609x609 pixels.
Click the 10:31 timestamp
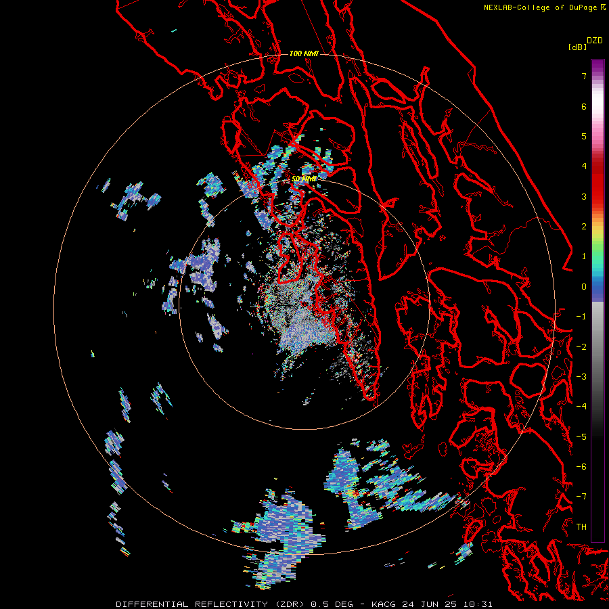[x=477, y=604]
